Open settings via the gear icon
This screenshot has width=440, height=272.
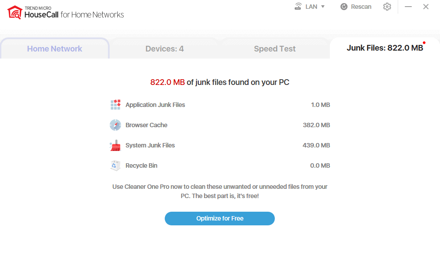[387, 7]
